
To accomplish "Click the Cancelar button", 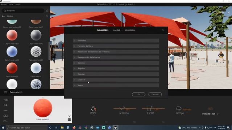I will (155, 94).
